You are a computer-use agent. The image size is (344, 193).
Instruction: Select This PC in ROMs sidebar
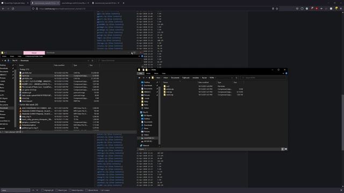(145, 112)
